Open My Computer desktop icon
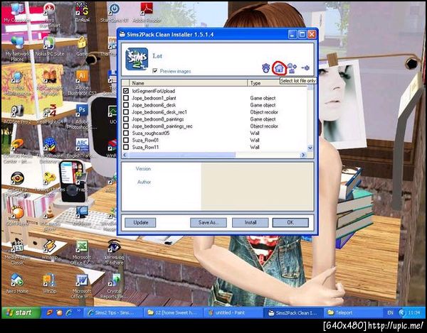 (x=17, y=13)
